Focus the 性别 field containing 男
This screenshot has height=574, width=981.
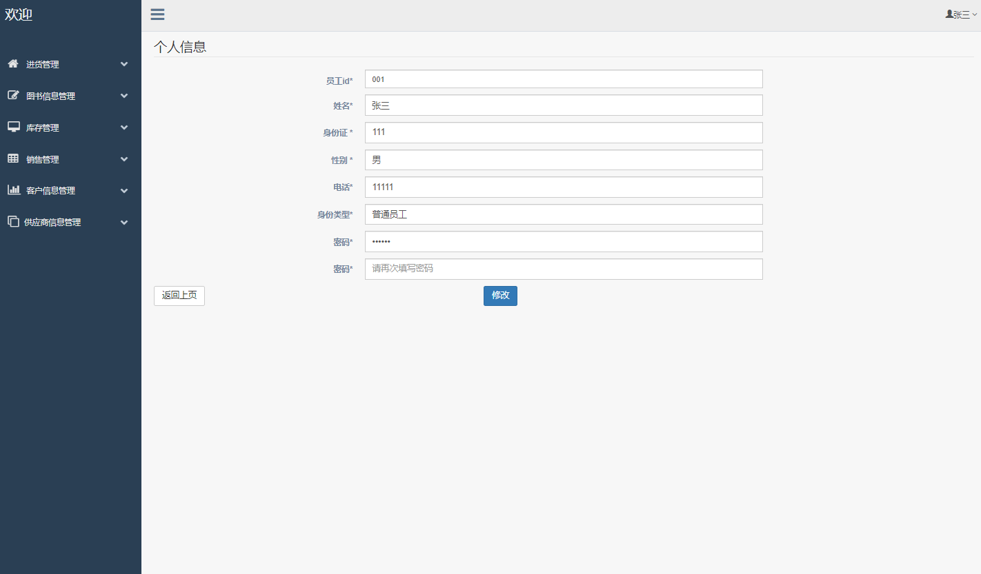click(564, 160)
